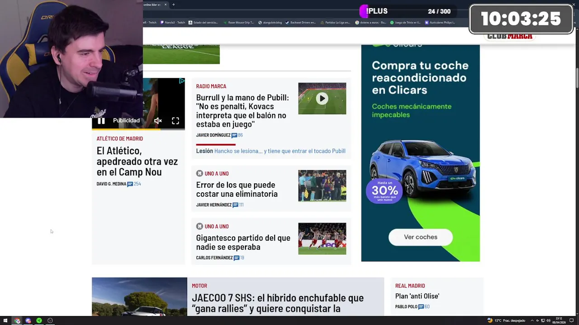Screen dimensions: 579x325
Task: Open the volume control in system tray
Action: (x=548, y=320)
